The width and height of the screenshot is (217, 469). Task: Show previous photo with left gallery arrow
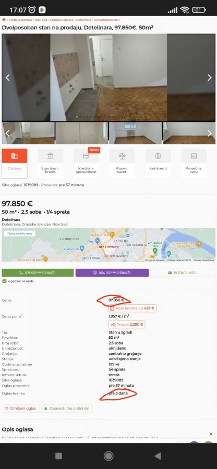(8, 78)
